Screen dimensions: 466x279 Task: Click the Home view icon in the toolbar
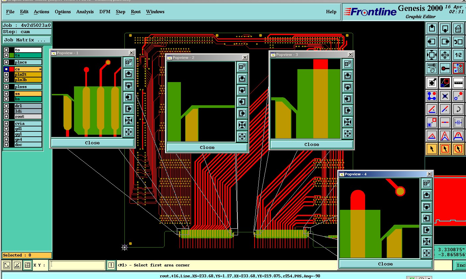[458, 28]
